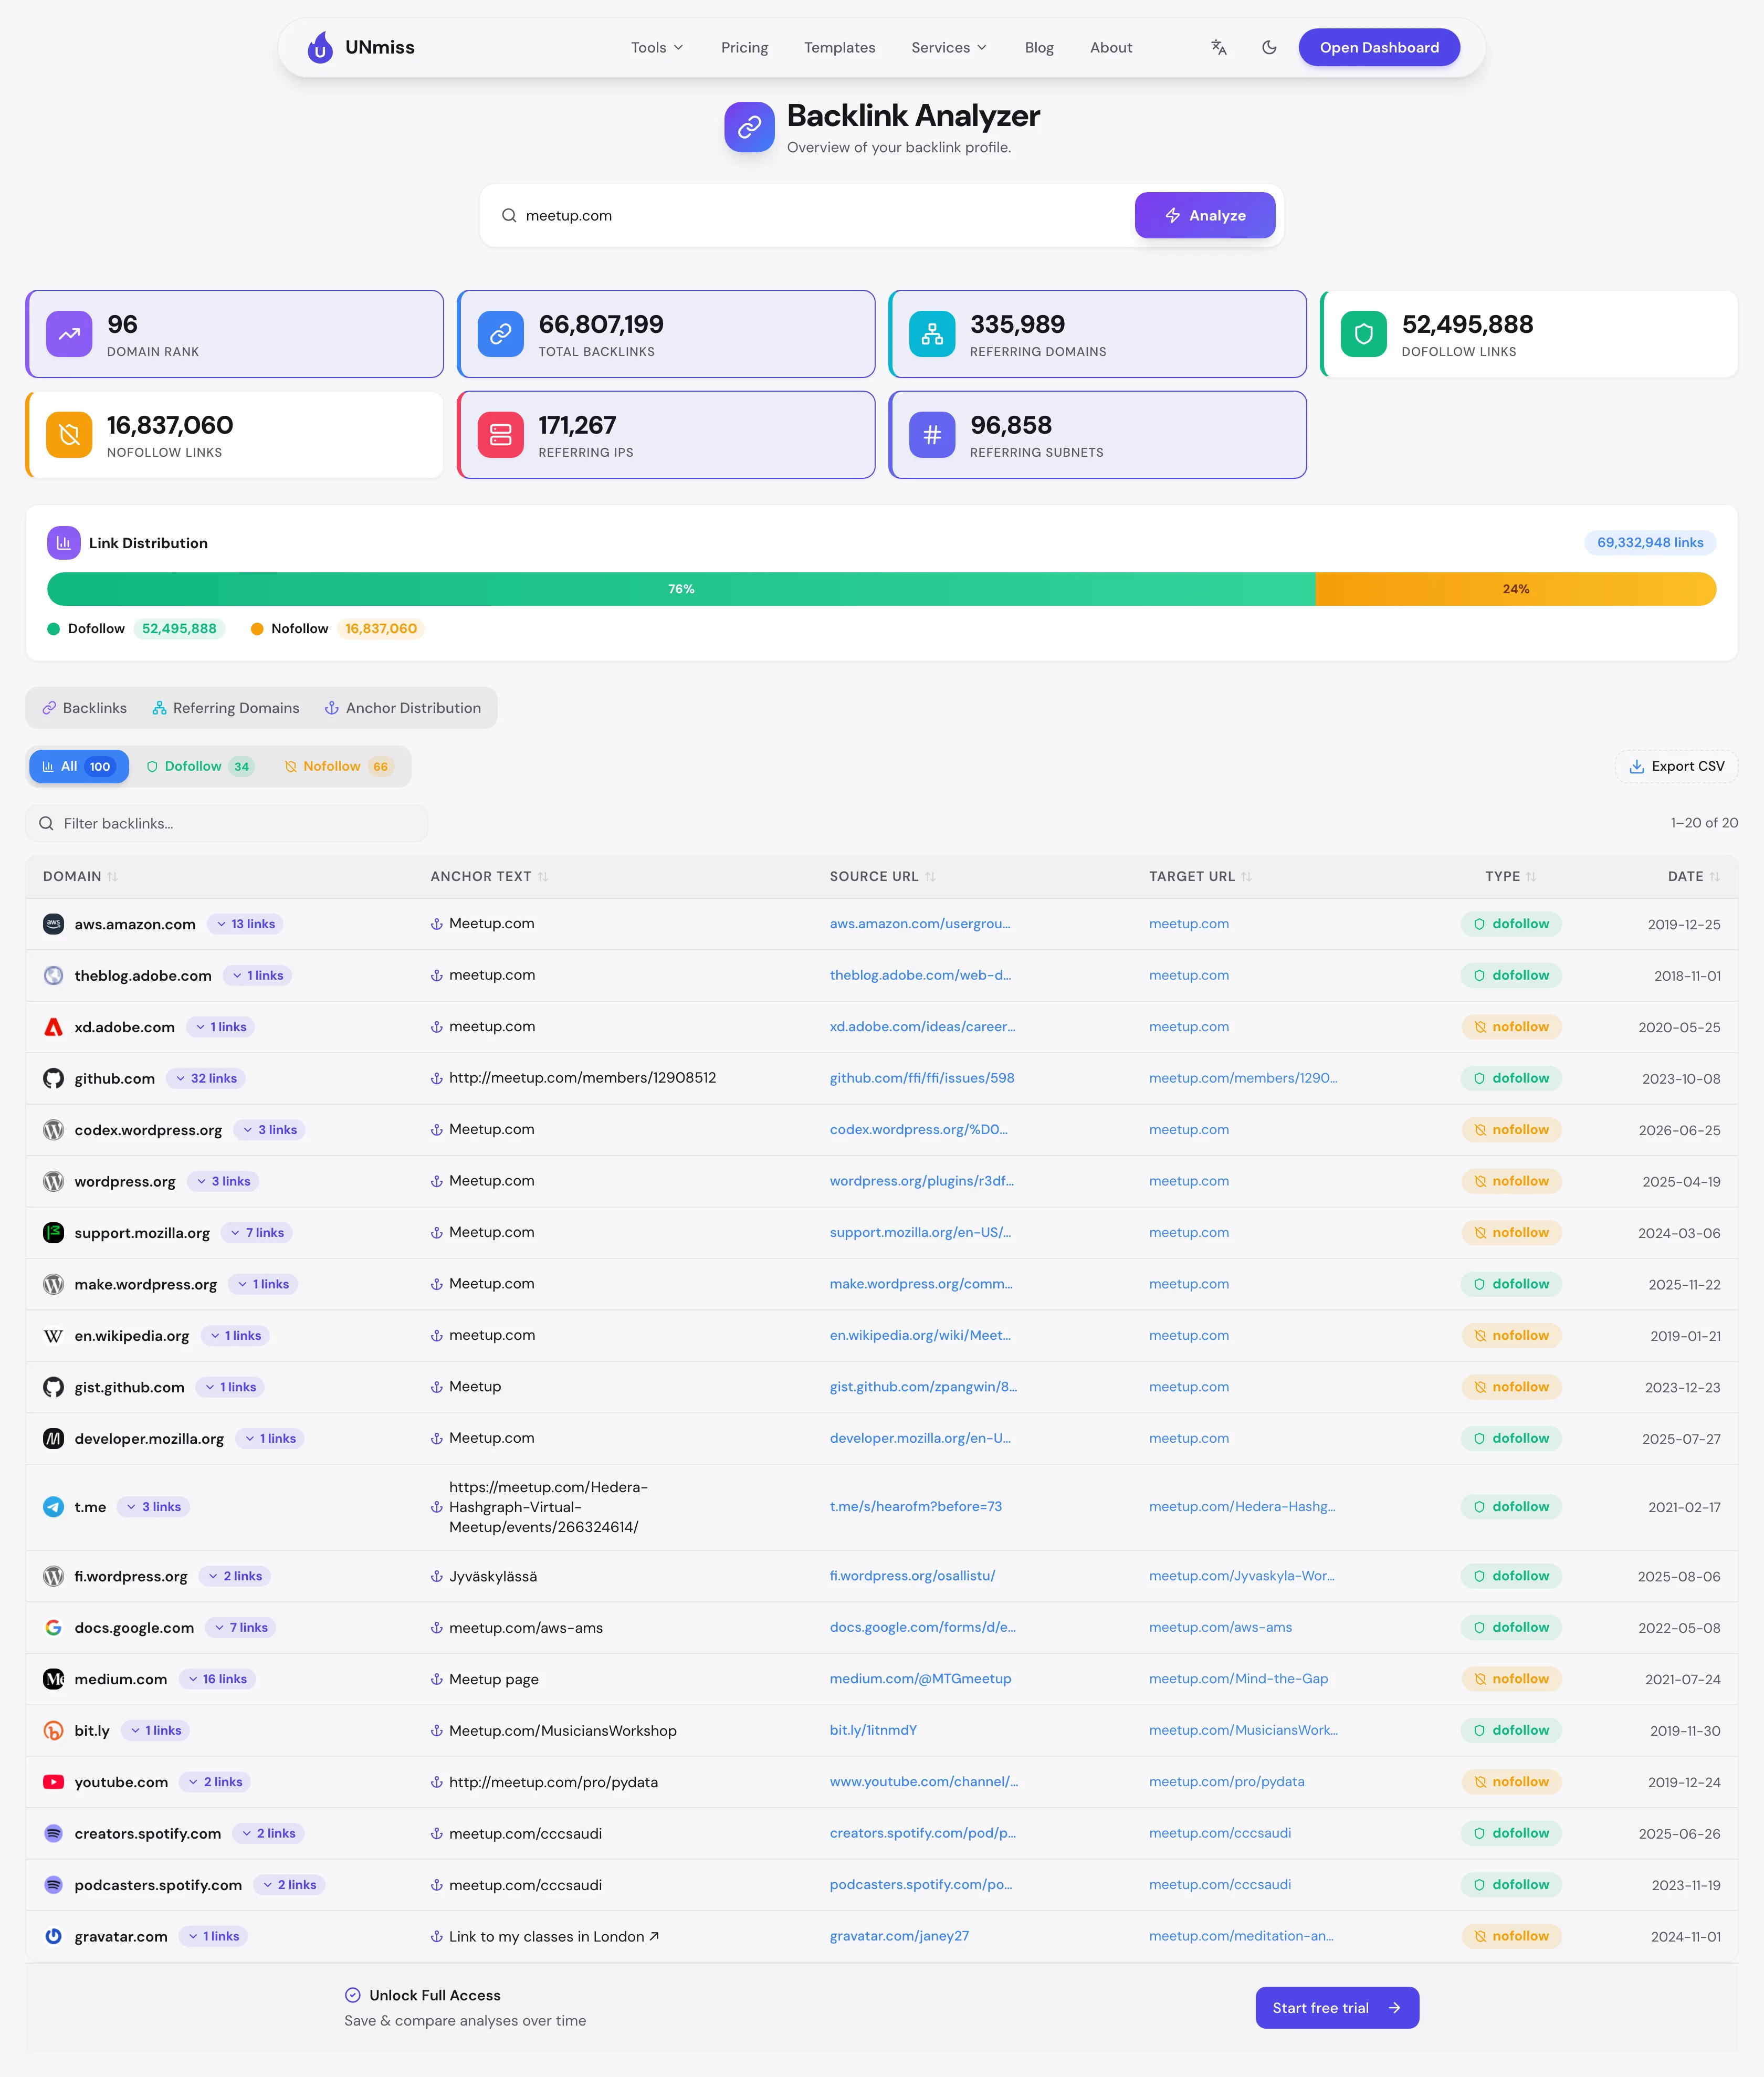Click the Referring Domains network icon

pyautogui.click(x=932, y=334)
